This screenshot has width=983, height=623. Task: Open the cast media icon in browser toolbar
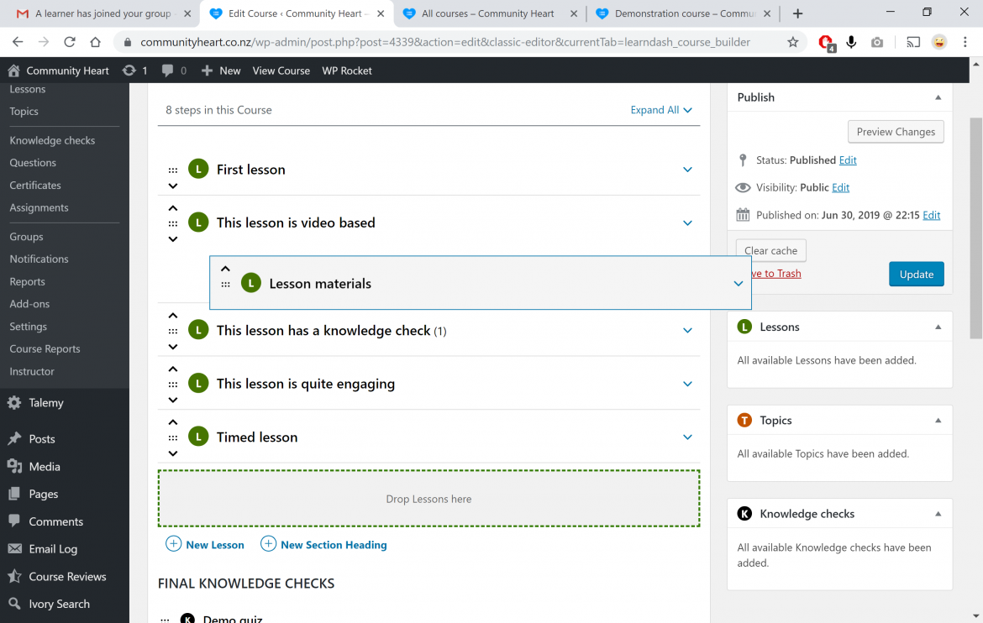(913, 42)
